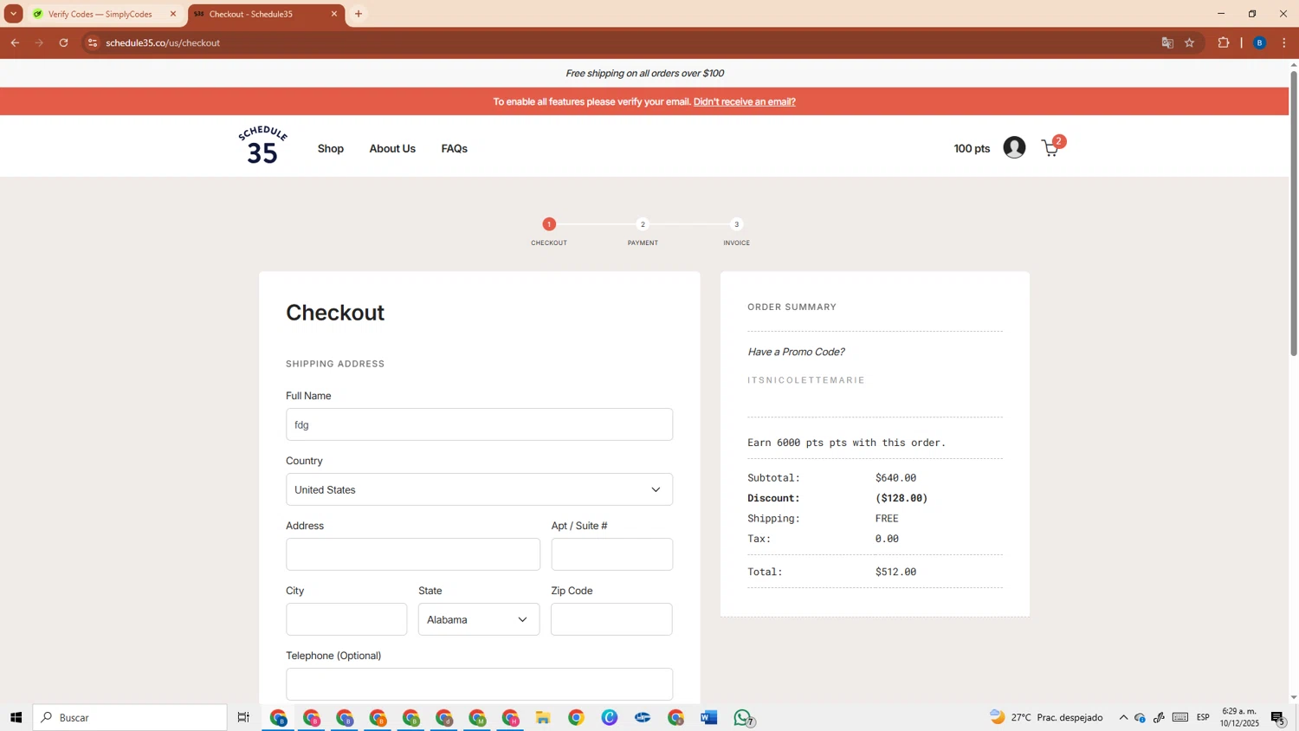
Task: Click the Buscar taskbar search box
Action: click(130, 717)
